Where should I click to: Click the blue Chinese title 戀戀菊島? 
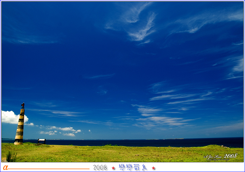pyautogui.click(x=133, y=167)
